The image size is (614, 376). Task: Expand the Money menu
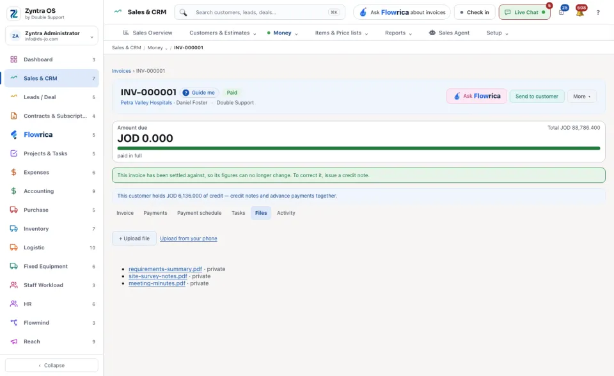(282, 33)
